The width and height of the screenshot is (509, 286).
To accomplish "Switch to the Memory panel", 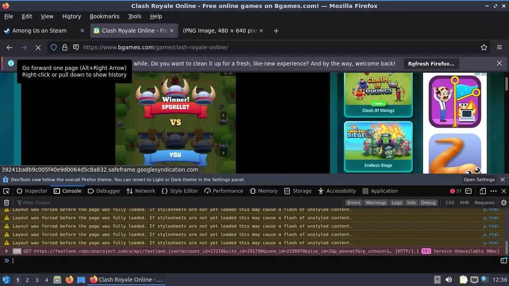I will [x=264, y=191].
